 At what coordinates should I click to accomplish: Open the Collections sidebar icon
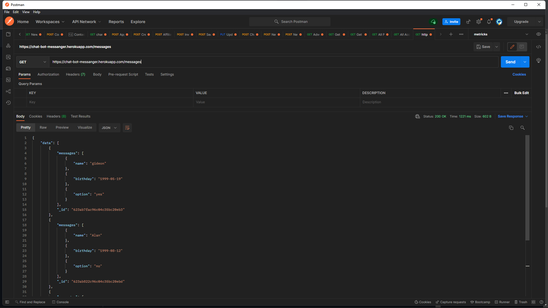tap(8, 34)
